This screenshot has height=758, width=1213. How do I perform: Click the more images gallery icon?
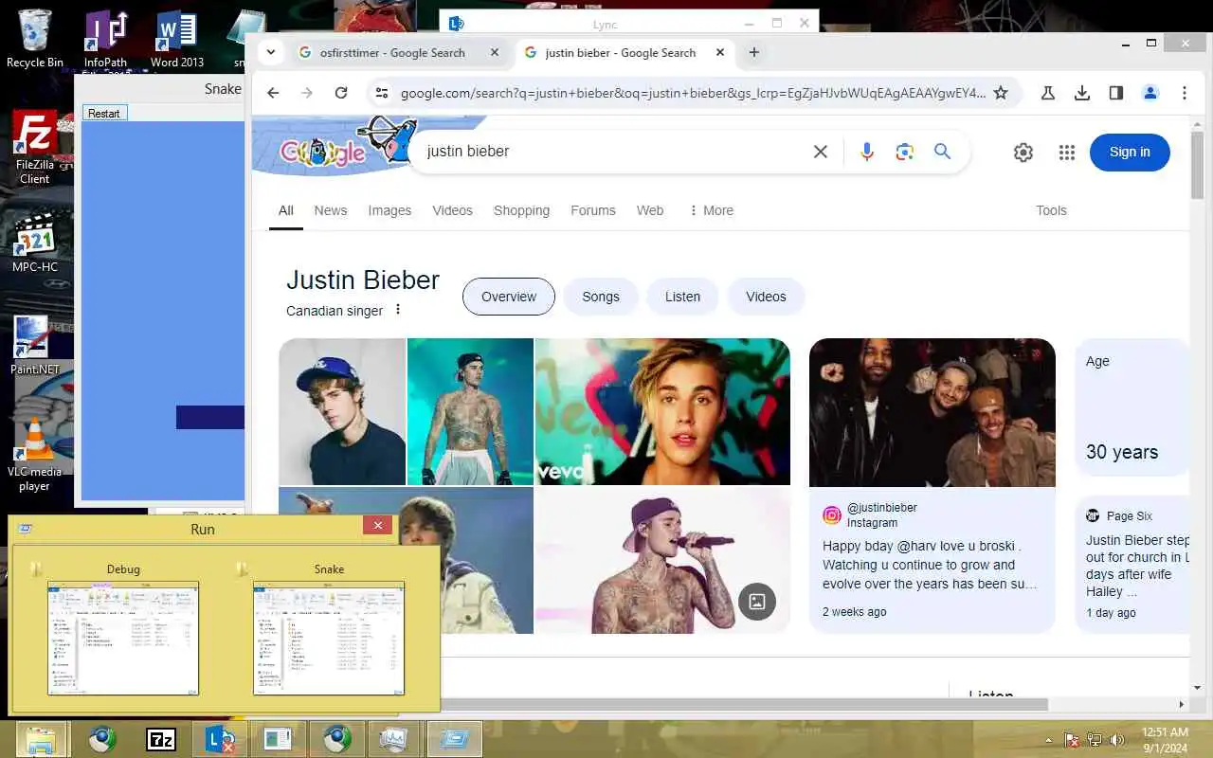point(757,601)
